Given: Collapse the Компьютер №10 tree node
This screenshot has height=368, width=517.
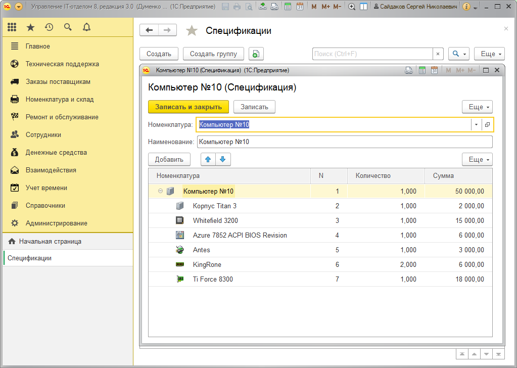Looking at the screenshot, I should coord(160,191).
